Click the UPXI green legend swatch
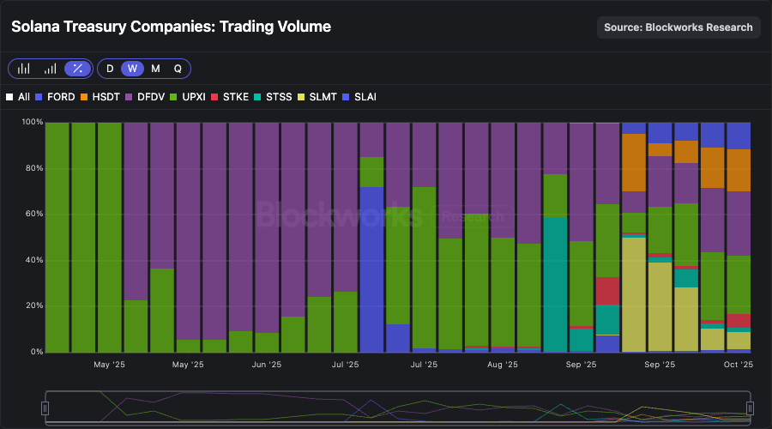Viewport: 772px width, 429px height. pyautogui.click(x=177, y=97)
